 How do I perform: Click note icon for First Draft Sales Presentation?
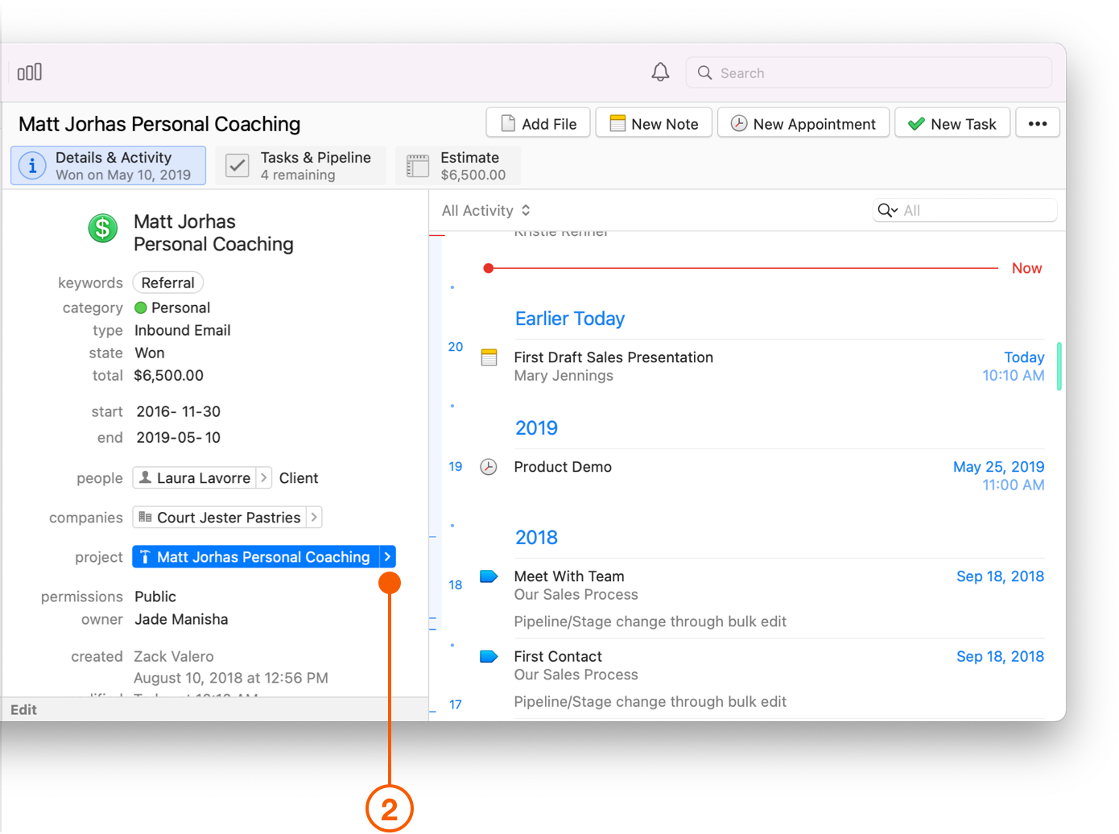pyautogui.click(x=489, y=357)
